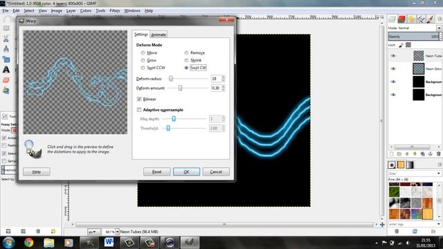443x249 pixels.
Task: Open the Brush dock tab icon
Action: point(431,19)
